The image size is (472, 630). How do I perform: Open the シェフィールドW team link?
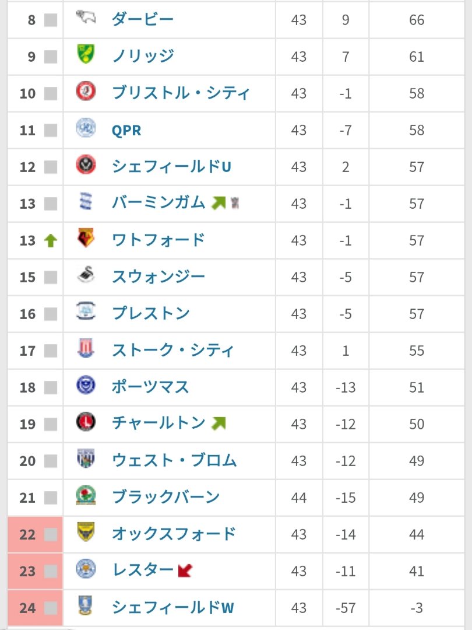(x=172, y=607)
